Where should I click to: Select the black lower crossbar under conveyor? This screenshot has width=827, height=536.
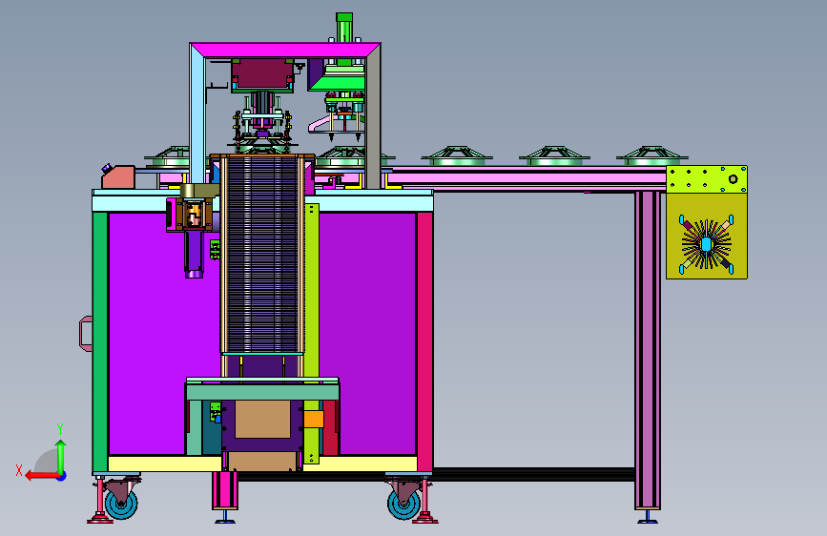pos(437,474)
